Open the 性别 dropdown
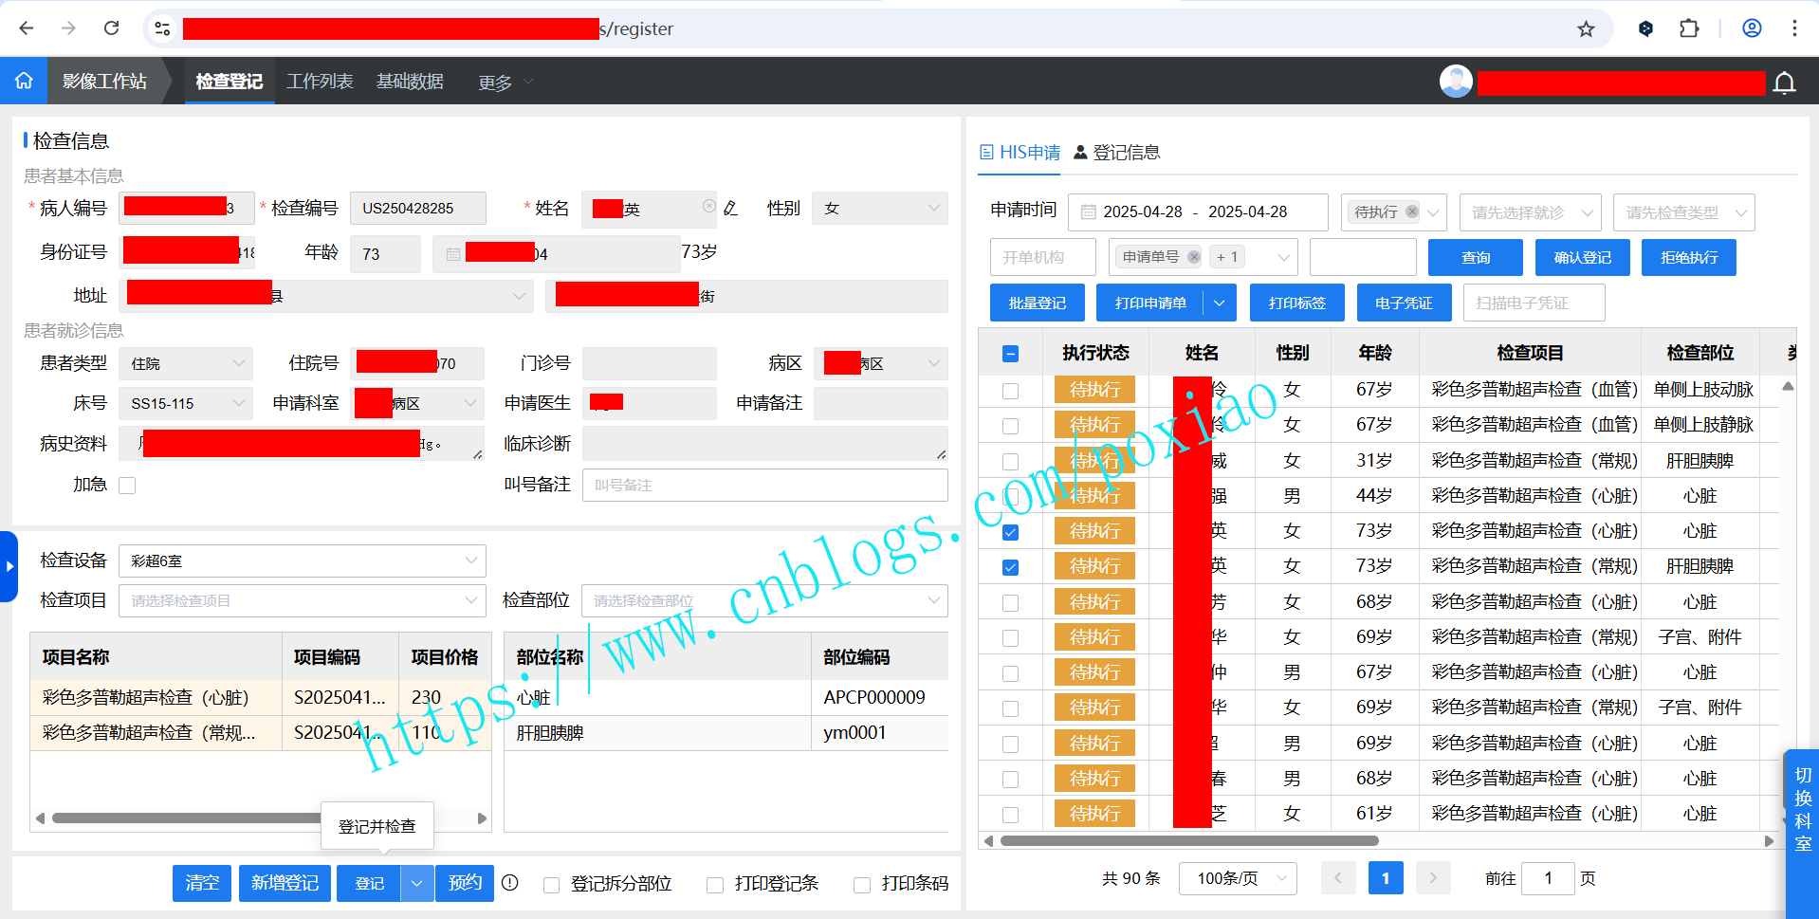Image resolution: width=1819 pixels, height=919 pixels. (x=880, y=208)
